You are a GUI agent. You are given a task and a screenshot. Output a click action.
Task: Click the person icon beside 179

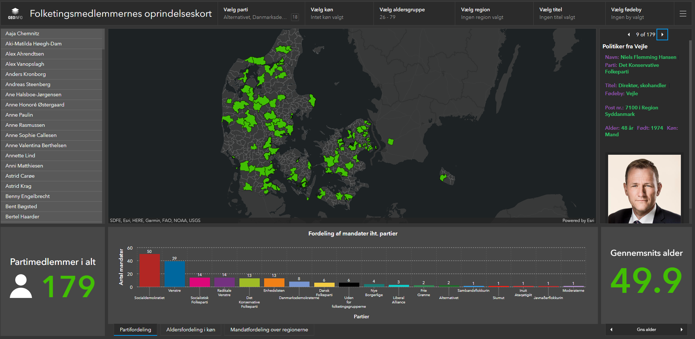(x=21, y=286)
